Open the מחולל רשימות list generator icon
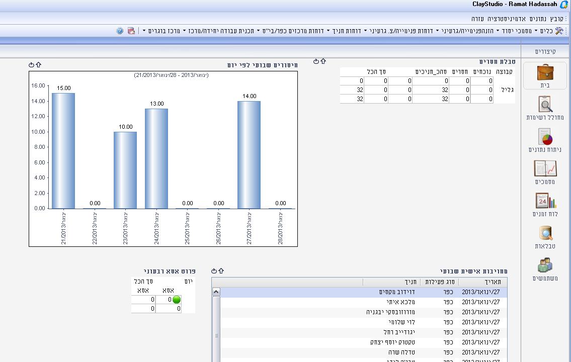Screen dimensions: 571x362 click(545, 105)
